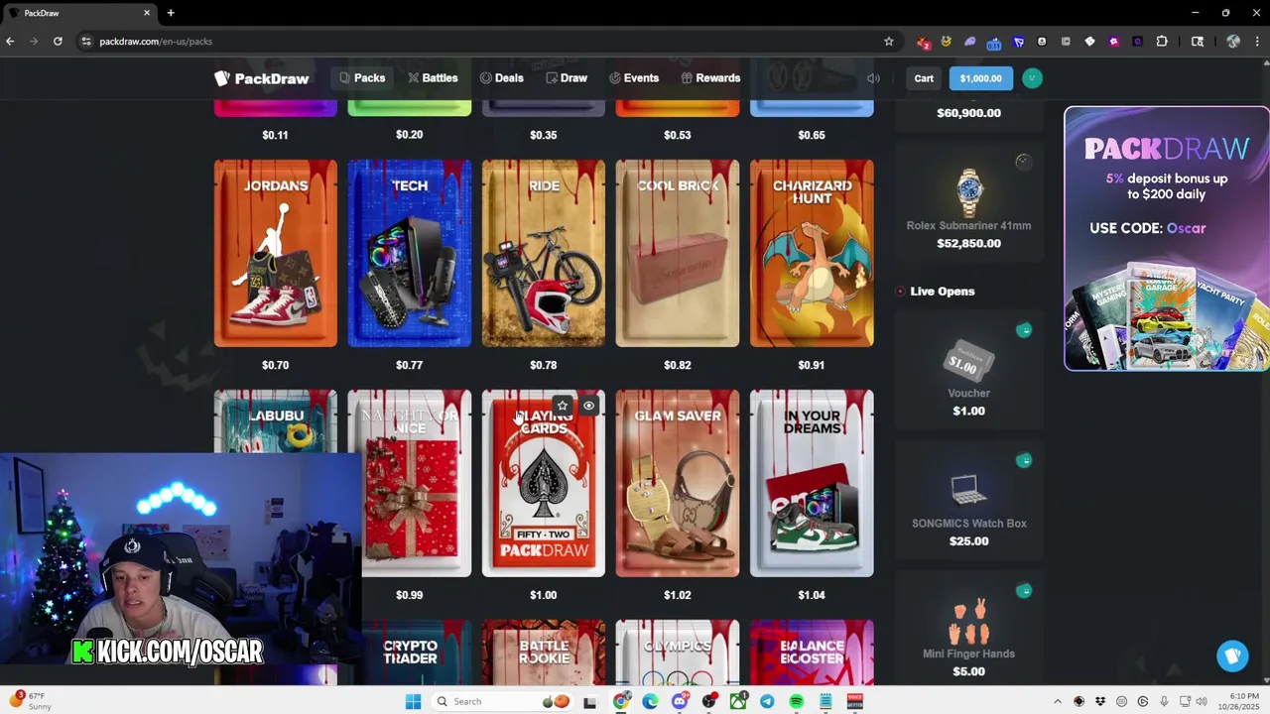Click avatar icon beside SONGMICS Watch Box
This screenshot has height=714, width=1270.
click(x=1024, y=460)
